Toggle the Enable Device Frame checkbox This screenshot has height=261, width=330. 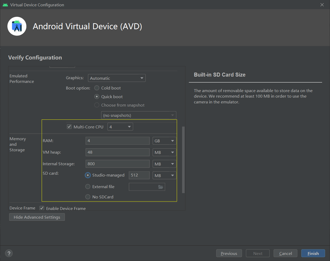42,208
